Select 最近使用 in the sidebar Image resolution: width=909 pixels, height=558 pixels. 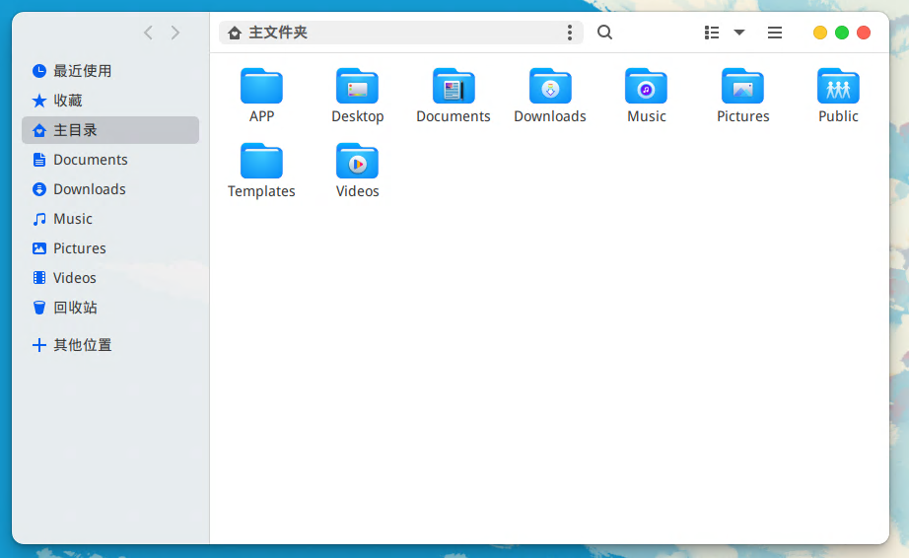tap(110, 71)
